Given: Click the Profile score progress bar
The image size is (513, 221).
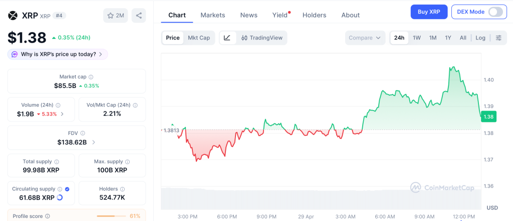Looking at the screenshot, I should coord(111,216).
